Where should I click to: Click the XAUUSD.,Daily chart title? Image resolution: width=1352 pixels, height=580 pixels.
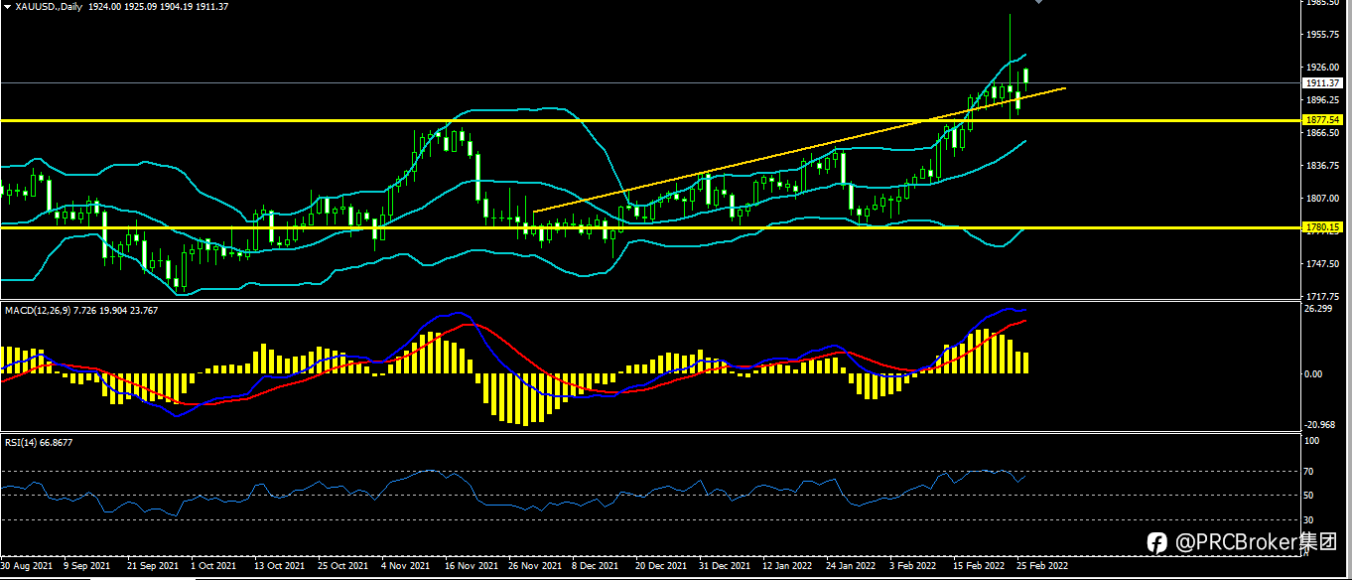point(49,6)
